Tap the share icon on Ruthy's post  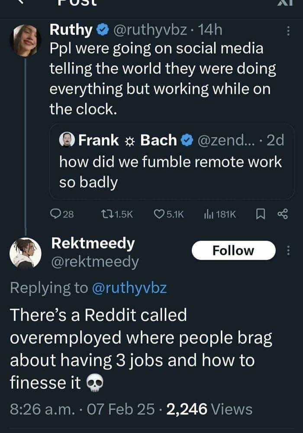[x=283, y=214]
